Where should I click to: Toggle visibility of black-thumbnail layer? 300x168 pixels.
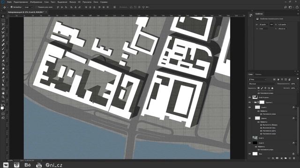[249, 143]
